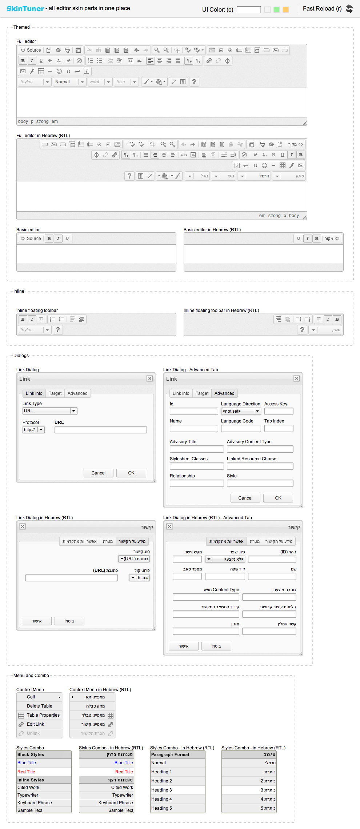Click the Fast Reload refresh icon
The height and width of the screenshot is (829, 360).
(349, 9)
